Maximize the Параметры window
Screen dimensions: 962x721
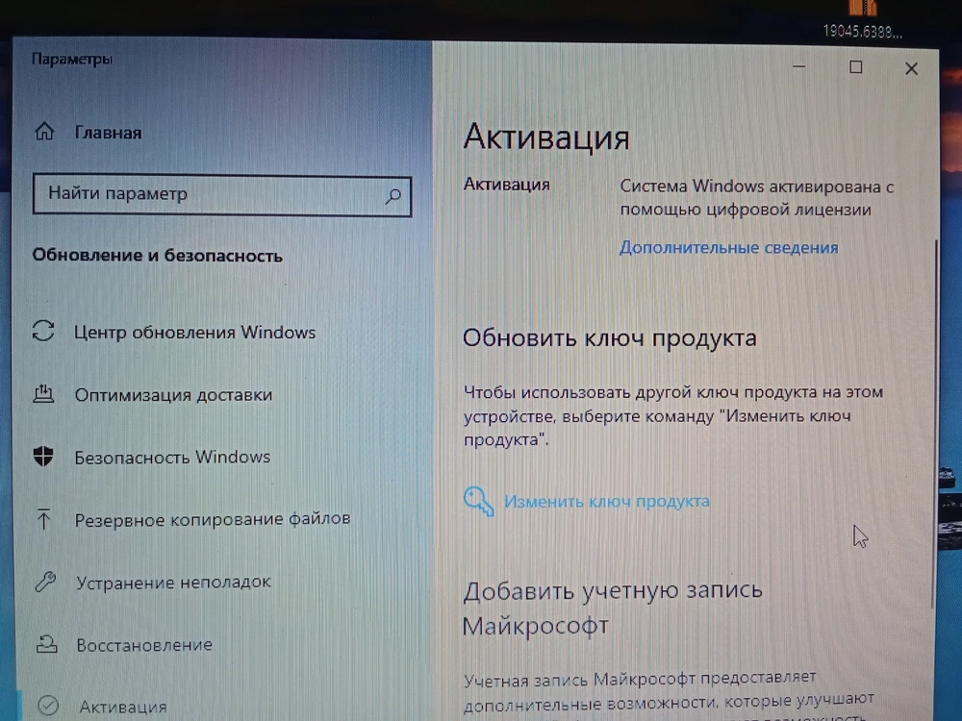tap(855, 67)
